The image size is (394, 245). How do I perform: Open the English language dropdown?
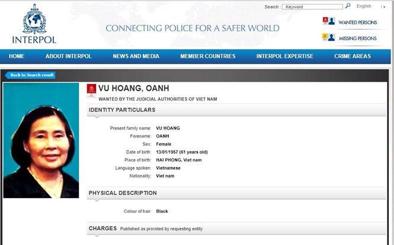pyautogui.click(x=364, y=7)
